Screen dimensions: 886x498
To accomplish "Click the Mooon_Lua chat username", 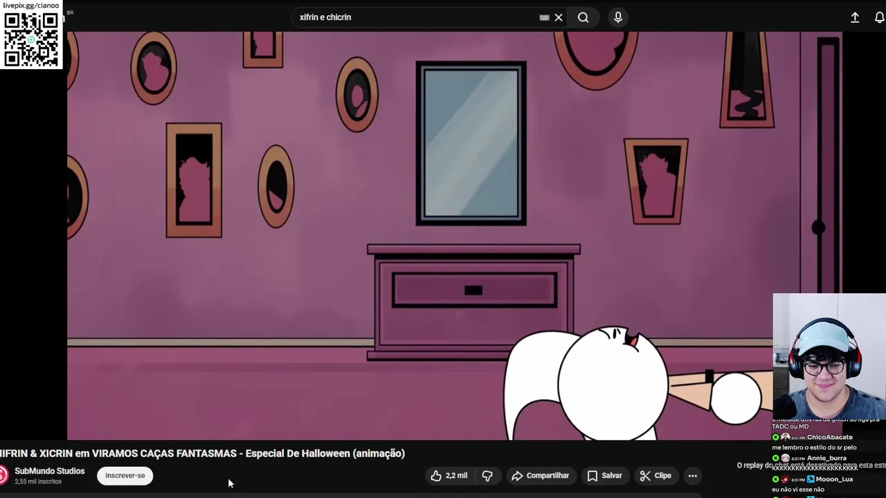I will [x=834, y=479].
